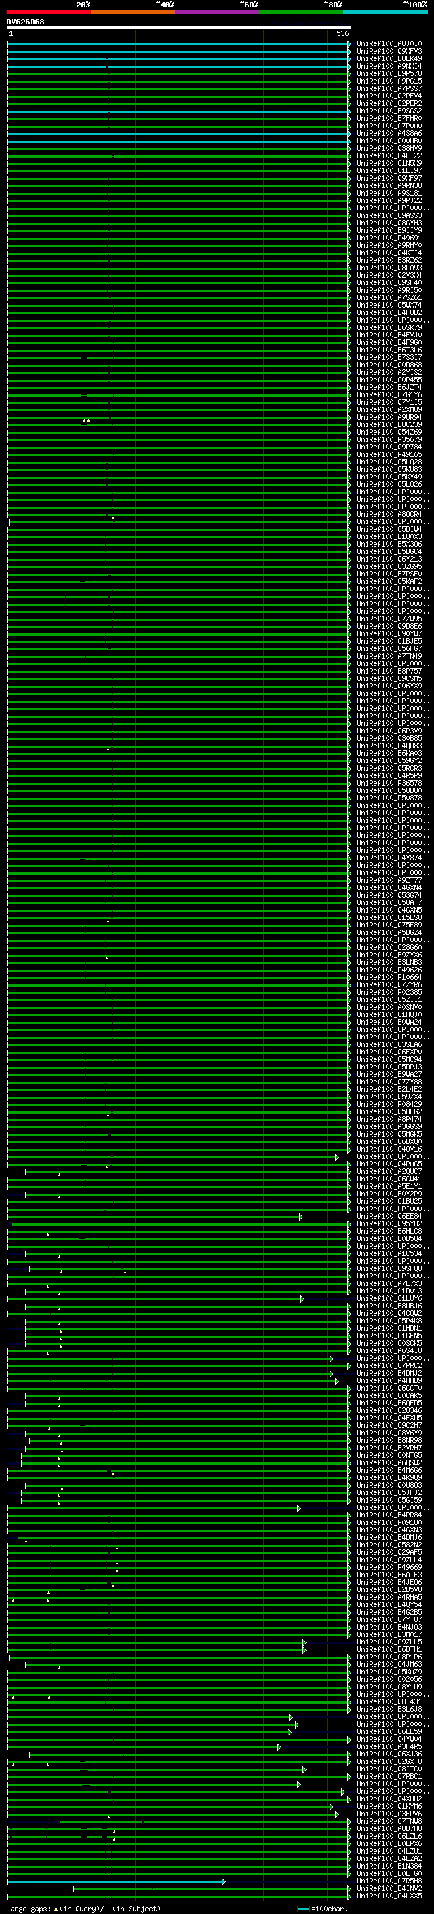
Task: Click the red ~20% identity legend bar
Action: (x=48, y=12)
